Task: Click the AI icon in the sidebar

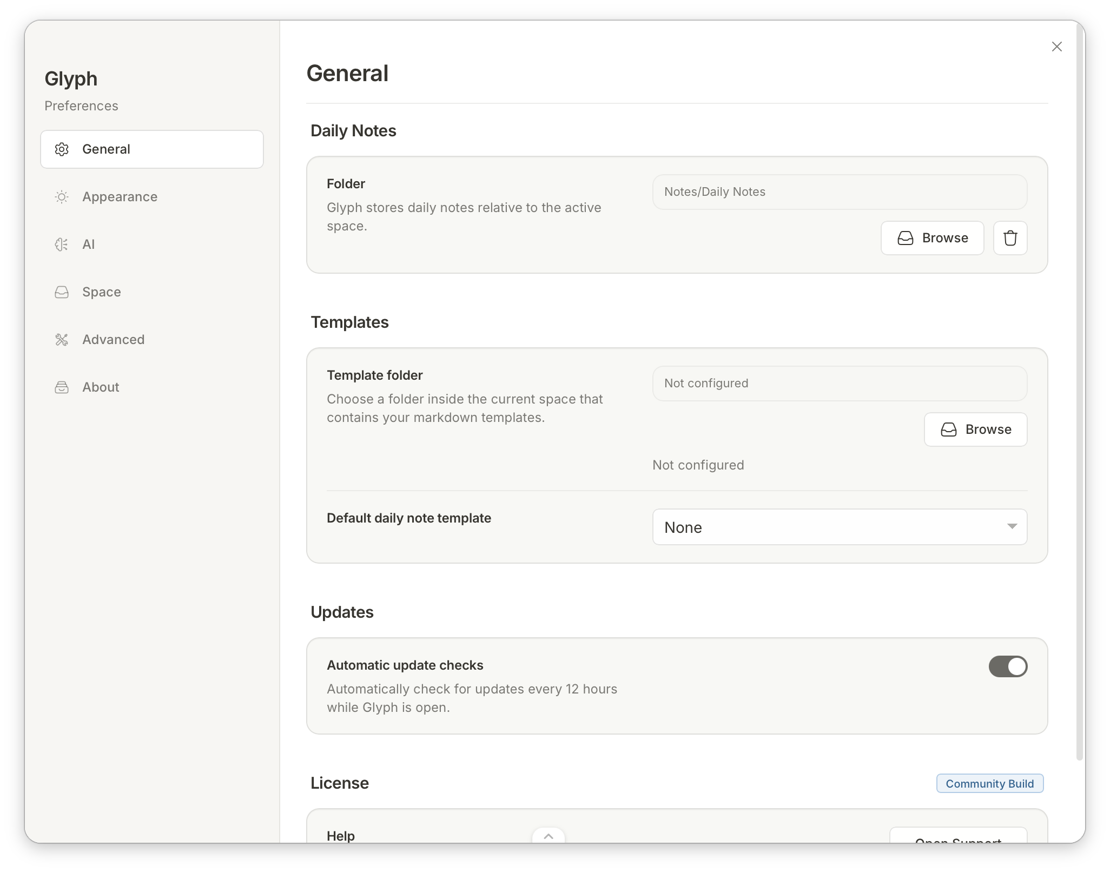Action: pos(62,245)
